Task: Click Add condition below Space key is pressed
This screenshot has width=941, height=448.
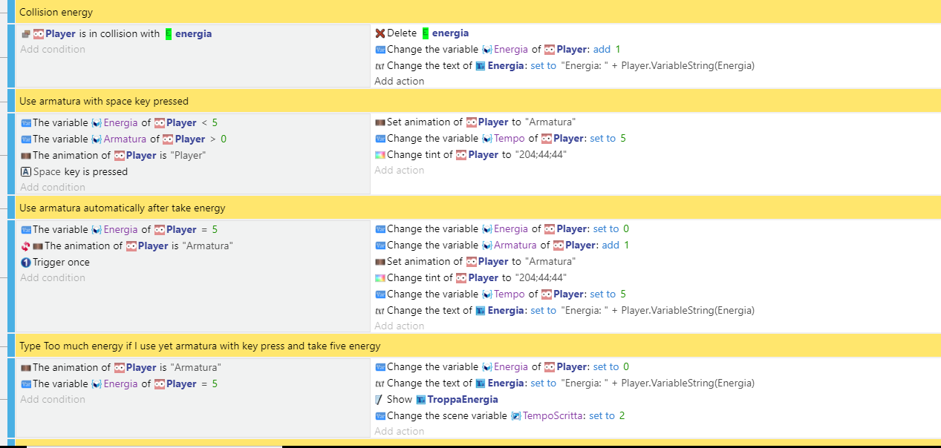Action: pos(53,188)
